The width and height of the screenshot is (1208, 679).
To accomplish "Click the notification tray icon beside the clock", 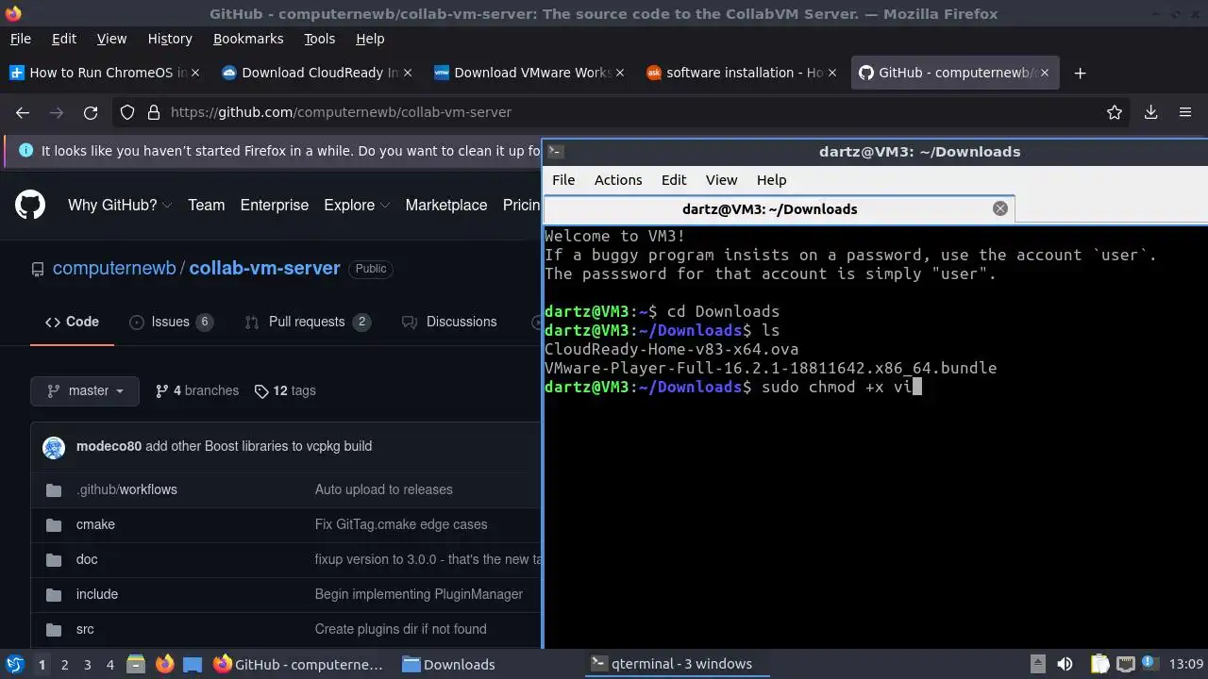I will click(1151, 664).
